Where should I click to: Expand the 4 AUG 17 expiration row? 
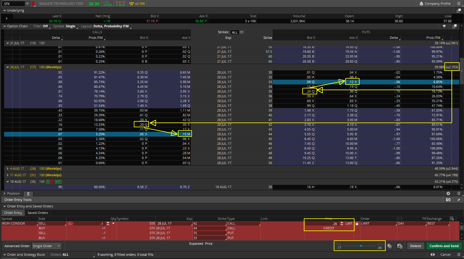[x=8, y=169]
